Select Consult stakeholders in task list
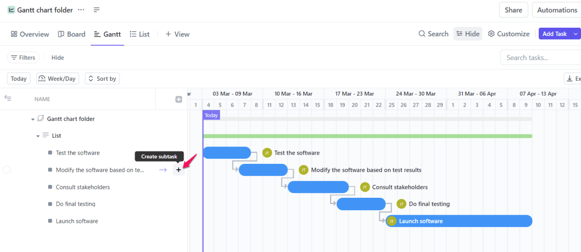The height and width of the screenshot is (252, 581). pyautogui.click(x=83, y=187)
